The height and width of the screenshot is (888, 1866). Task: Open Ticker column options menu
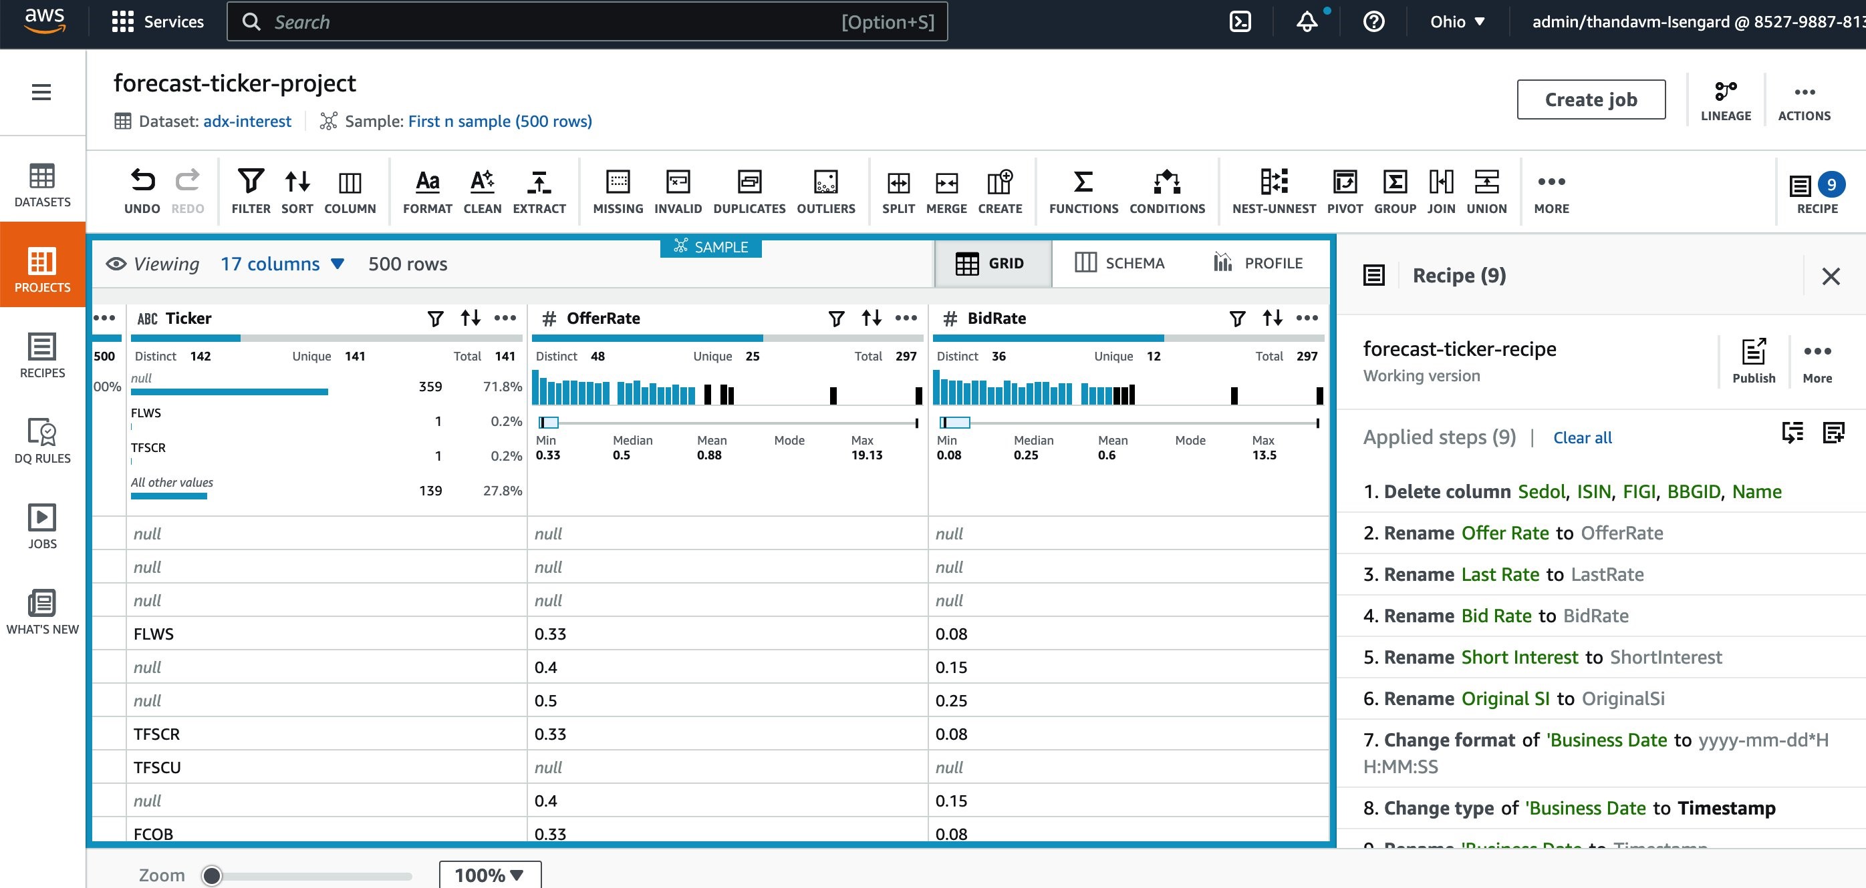tap(505, 318)
